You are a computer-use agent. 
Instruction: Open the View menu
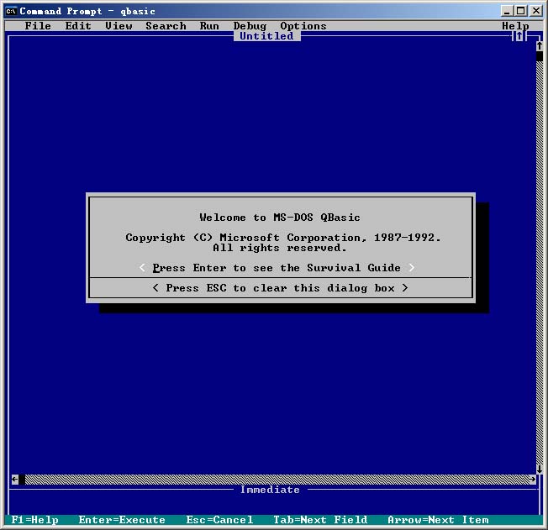[x=119, y=26]
